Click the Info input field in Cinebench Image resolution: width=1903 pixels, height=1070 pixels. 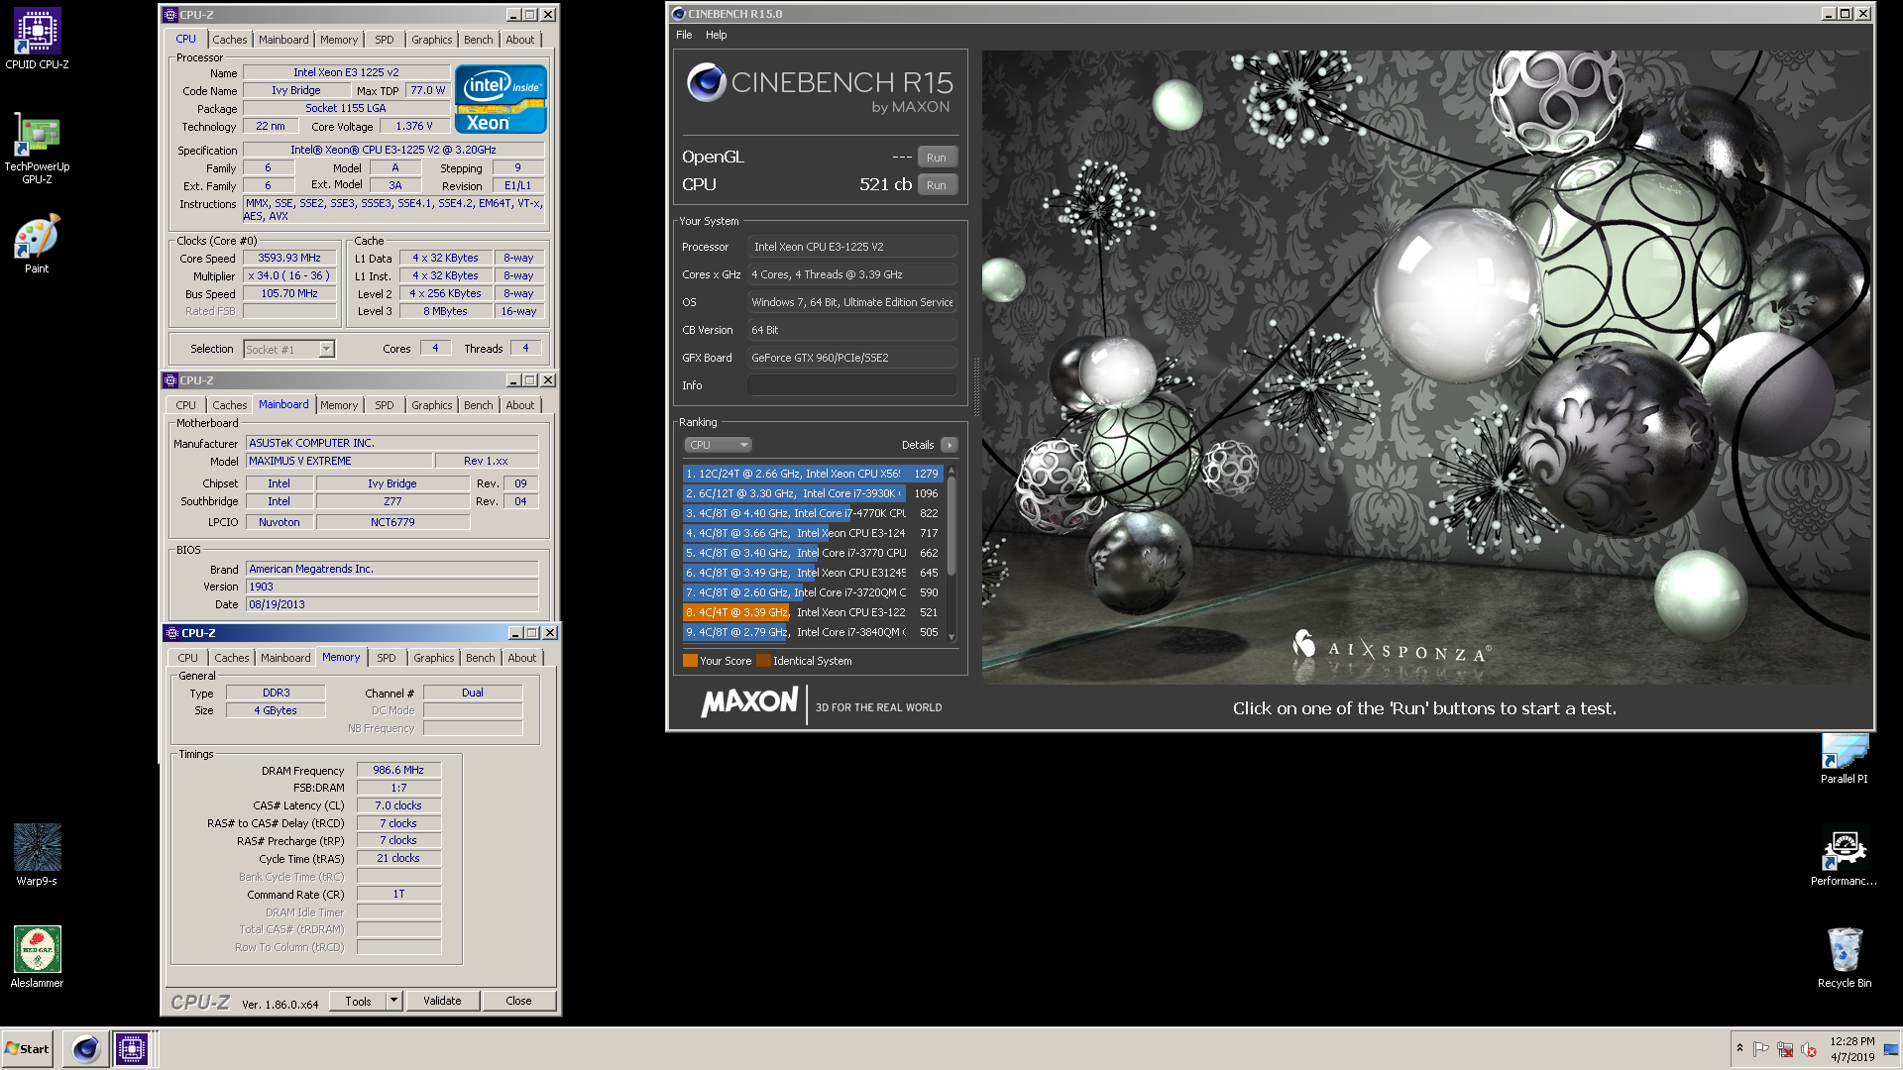852,385
